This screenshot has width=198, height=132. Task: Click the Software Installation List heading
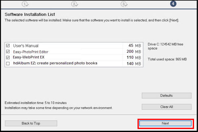(x=30, y=15)
